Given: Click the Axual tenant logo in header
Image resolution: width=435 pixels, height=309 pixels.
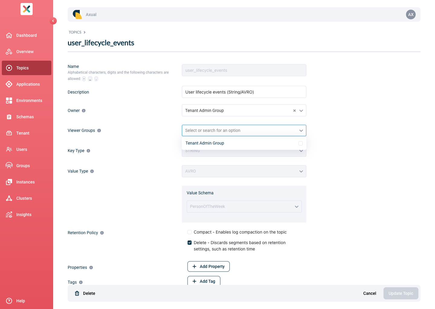Looking at the screenshot, I should click(77, 14).
